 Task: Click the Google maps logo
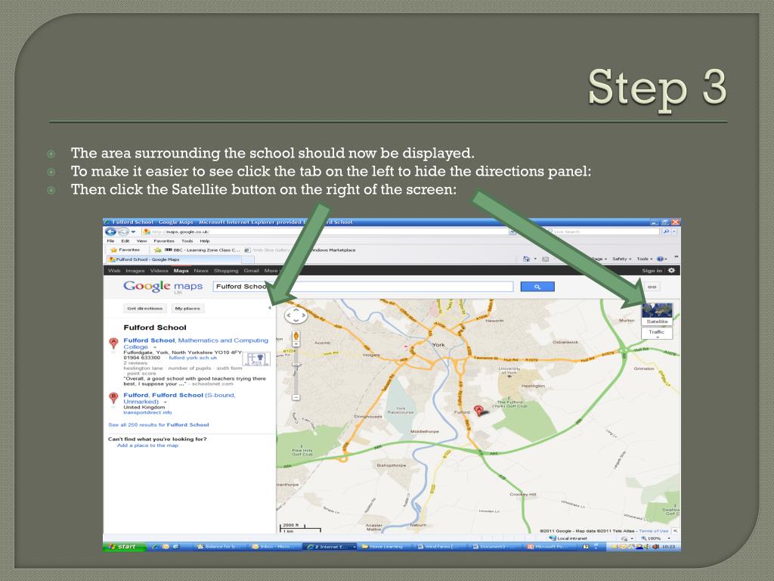(163, 287)
